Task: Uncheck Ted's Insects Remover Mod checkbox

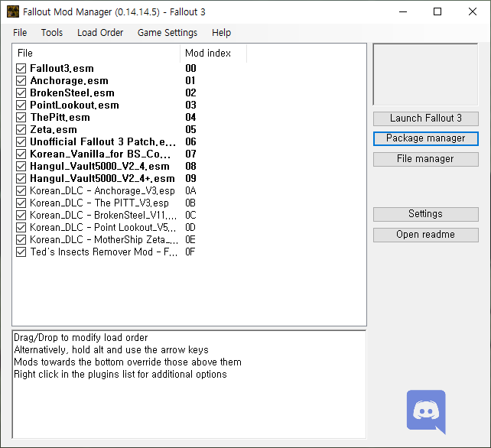Action: 21,252
